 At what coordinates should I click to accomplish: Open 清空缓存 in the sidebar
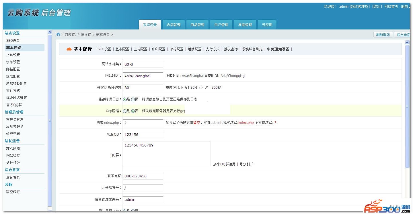13,192
